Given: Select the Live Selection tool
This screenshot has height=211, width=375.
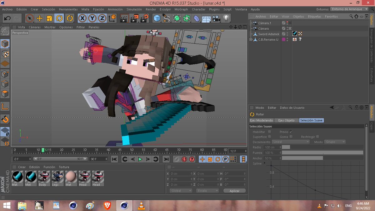Looking at the screenshot, I should click(30, 18).
